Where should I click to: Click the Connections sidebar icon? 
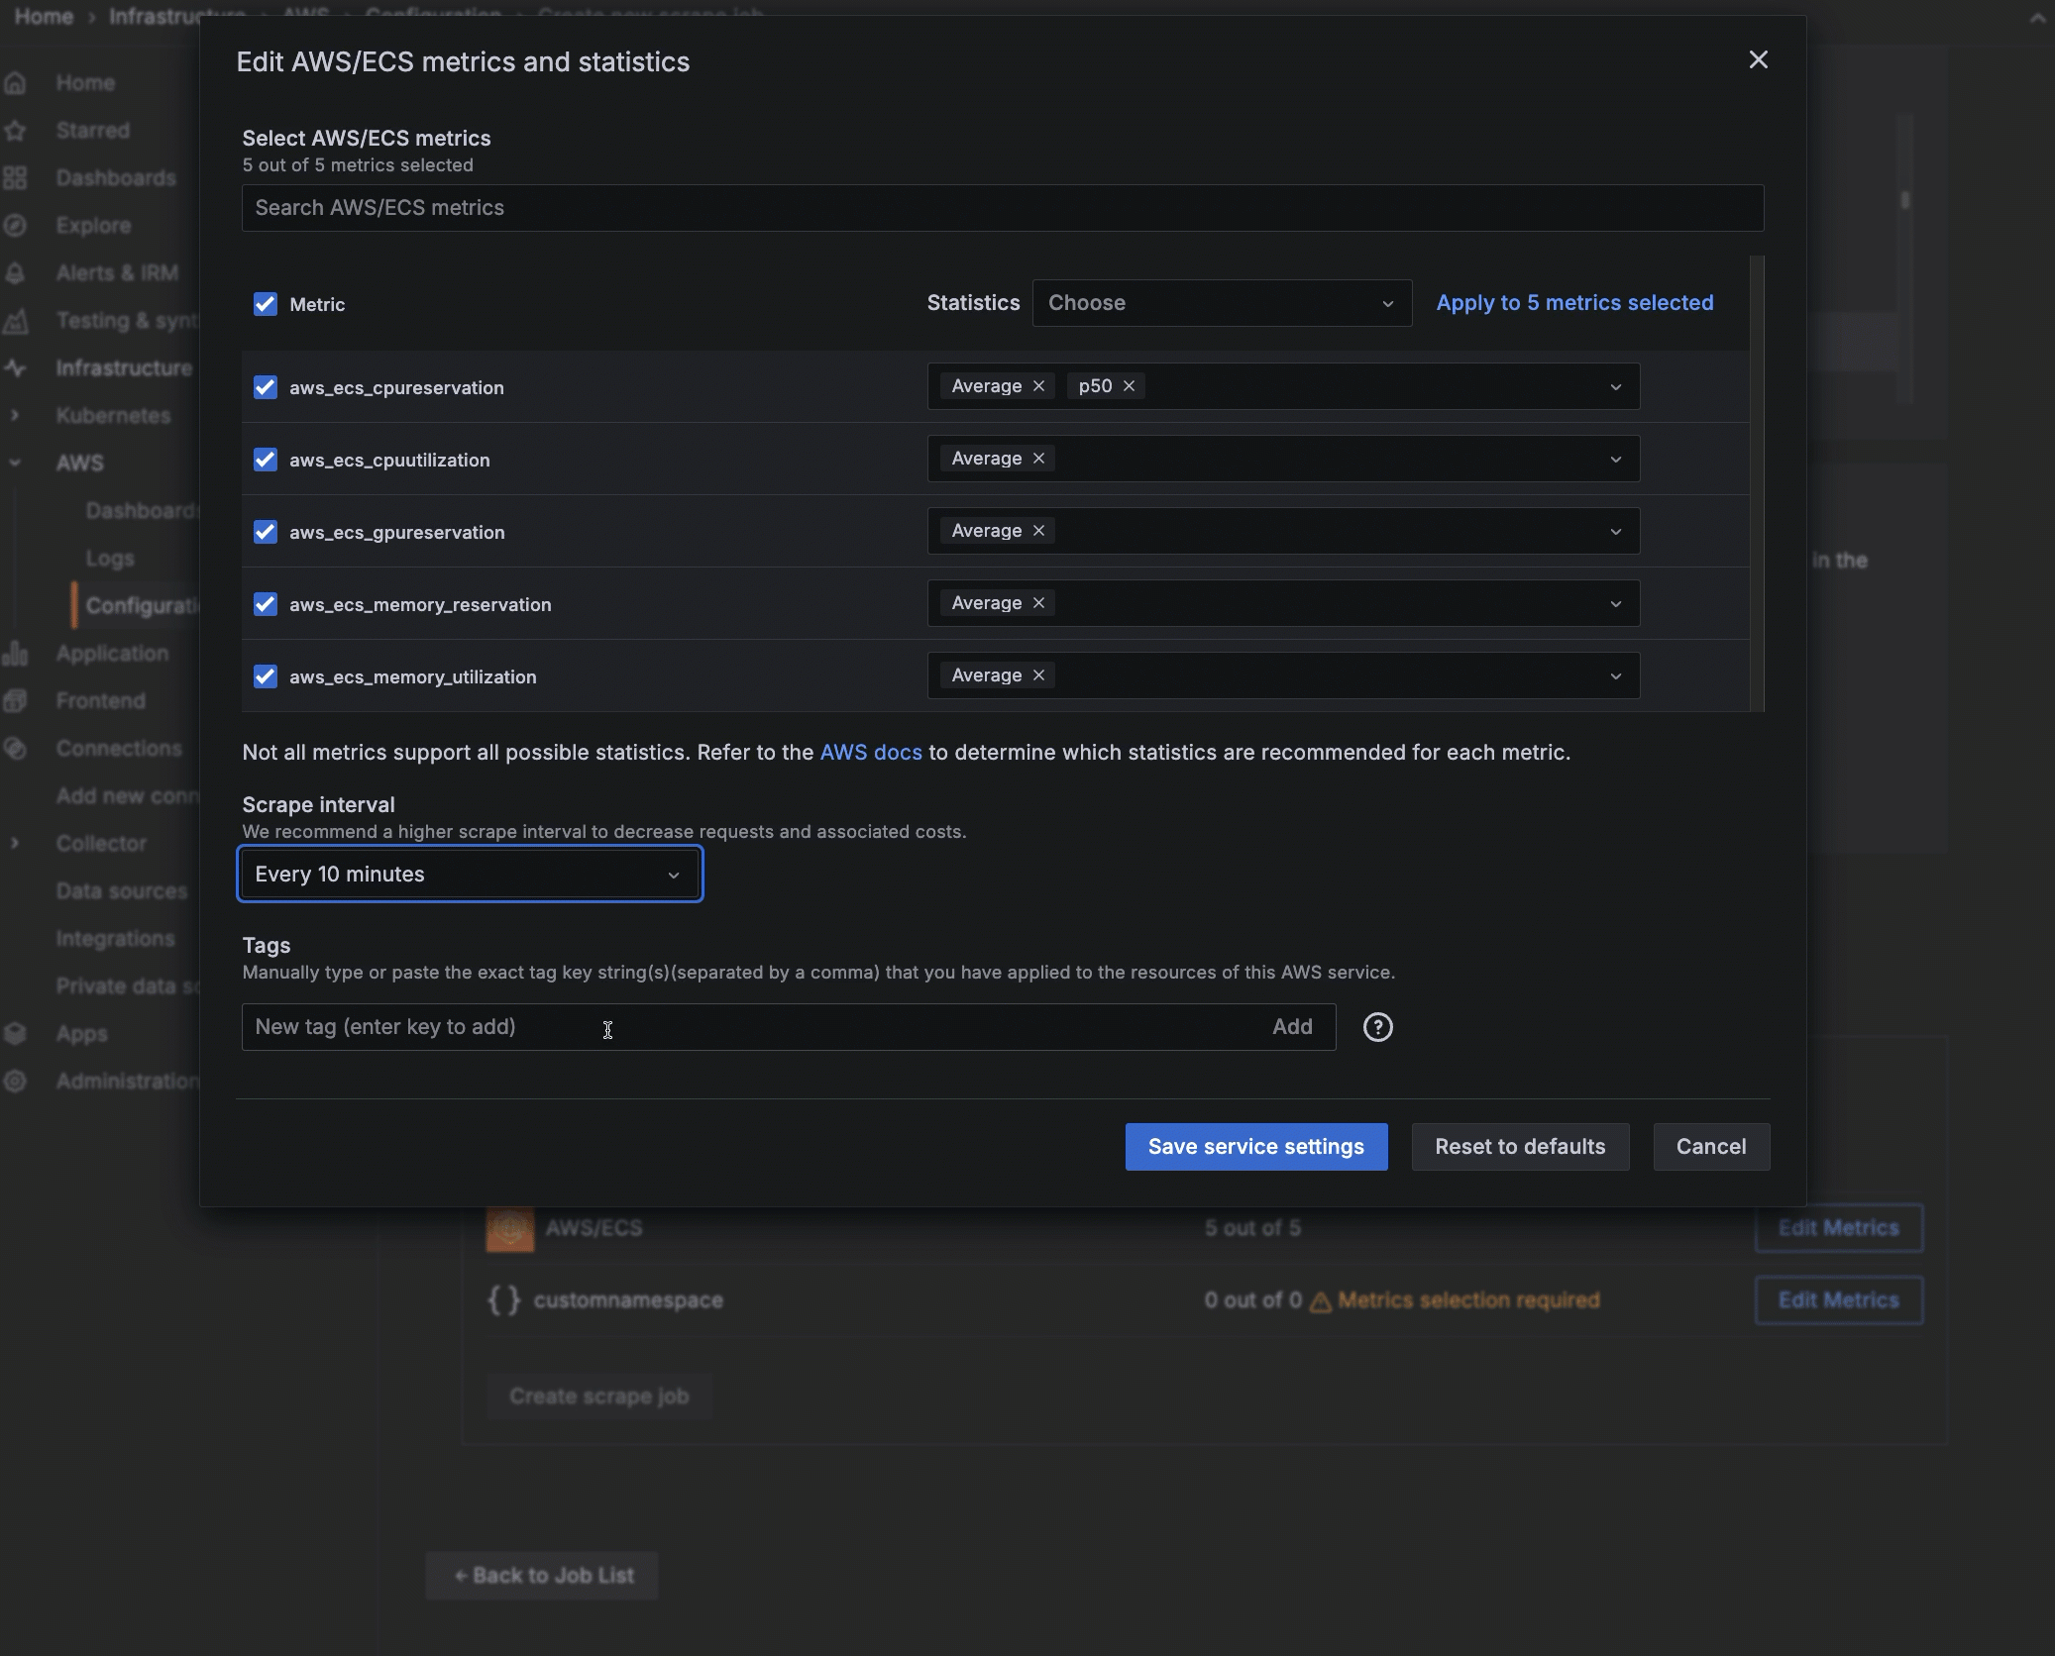pyautogui.click(x=15, y=749)
